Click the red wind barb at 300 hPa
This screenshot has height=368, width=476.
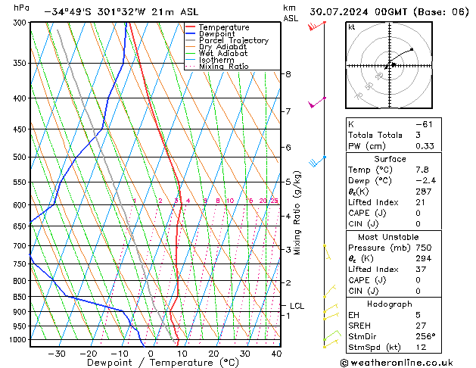316,27
